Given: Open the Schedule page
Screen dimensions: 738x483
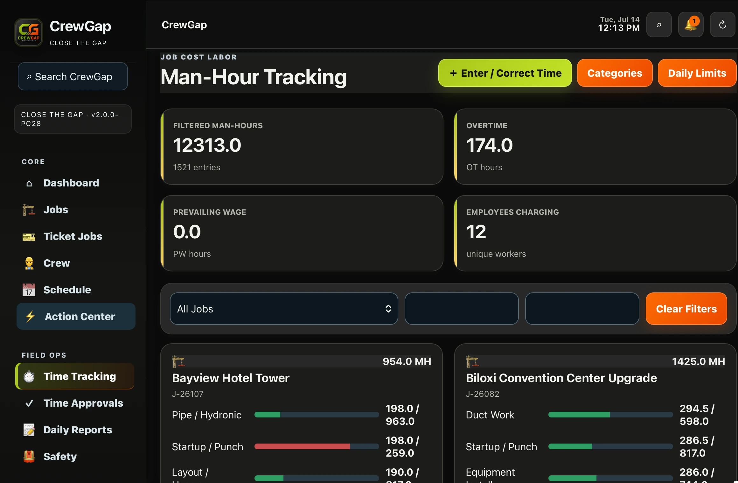Looking at the screenshot, I should tap(76, 290).
